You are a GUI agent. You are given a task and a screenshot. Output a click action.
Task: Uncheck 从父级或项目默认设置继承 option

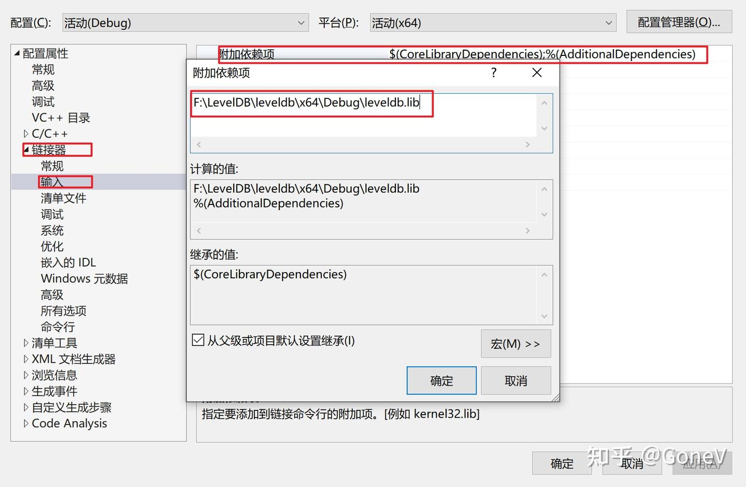(198, 340)
